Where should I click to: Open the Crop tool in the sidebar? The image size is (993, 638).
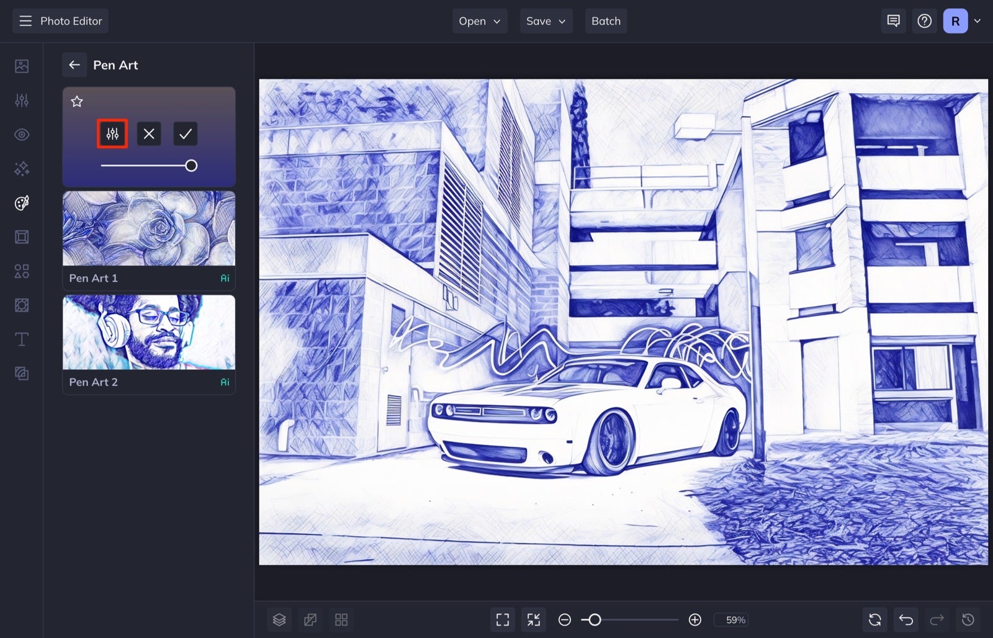[x=22, y=236]
